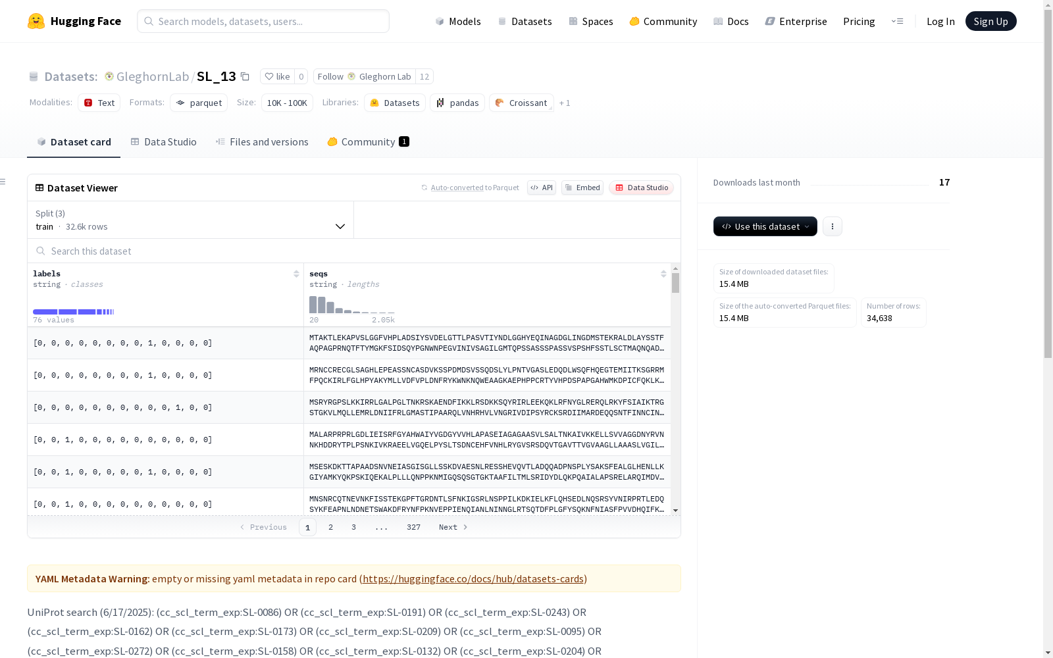This screenshot has height=658, width=1053.
Task: Click the Sign Up button
Action: [x=990, y=21]
